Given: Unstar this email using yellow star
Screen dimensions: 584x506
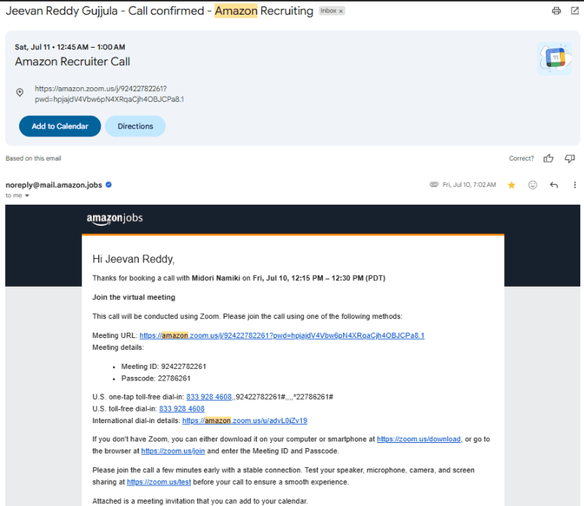Looking at the screenshot, I should click(x=511, y=185).
